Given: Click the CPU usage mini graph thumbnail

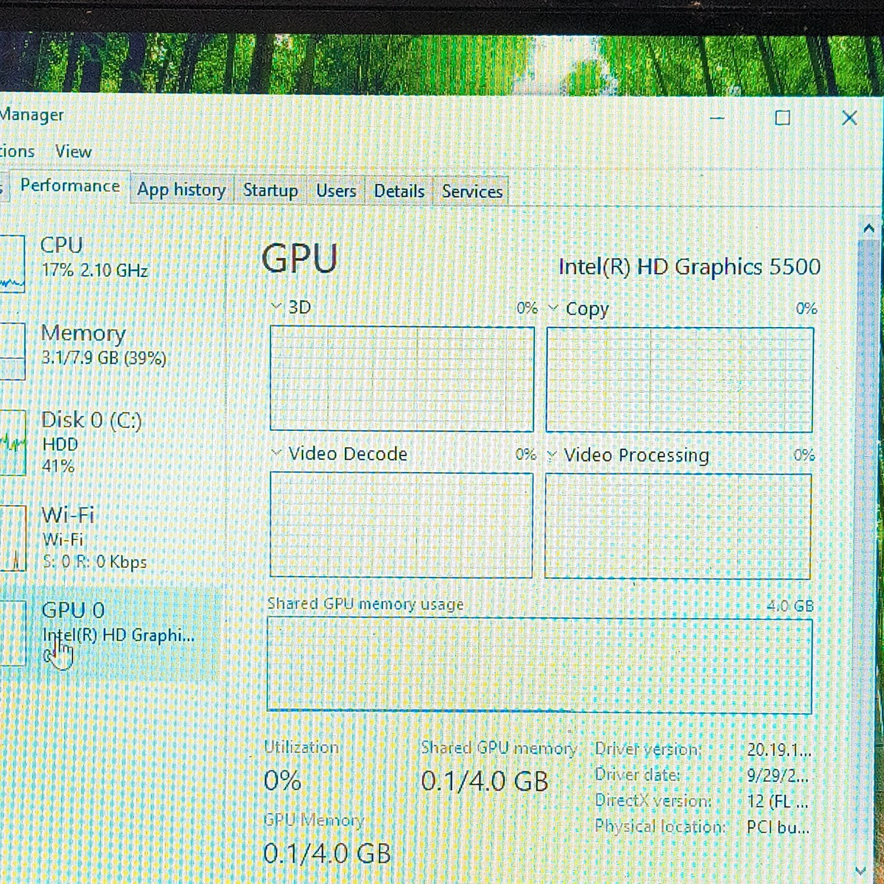Looking at the screenshot, I should 13,264.
